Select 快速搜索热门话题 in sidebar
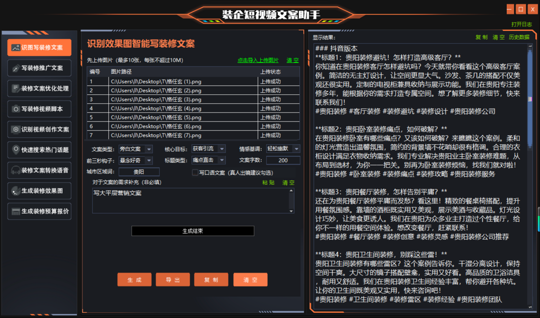 (39, 150)
